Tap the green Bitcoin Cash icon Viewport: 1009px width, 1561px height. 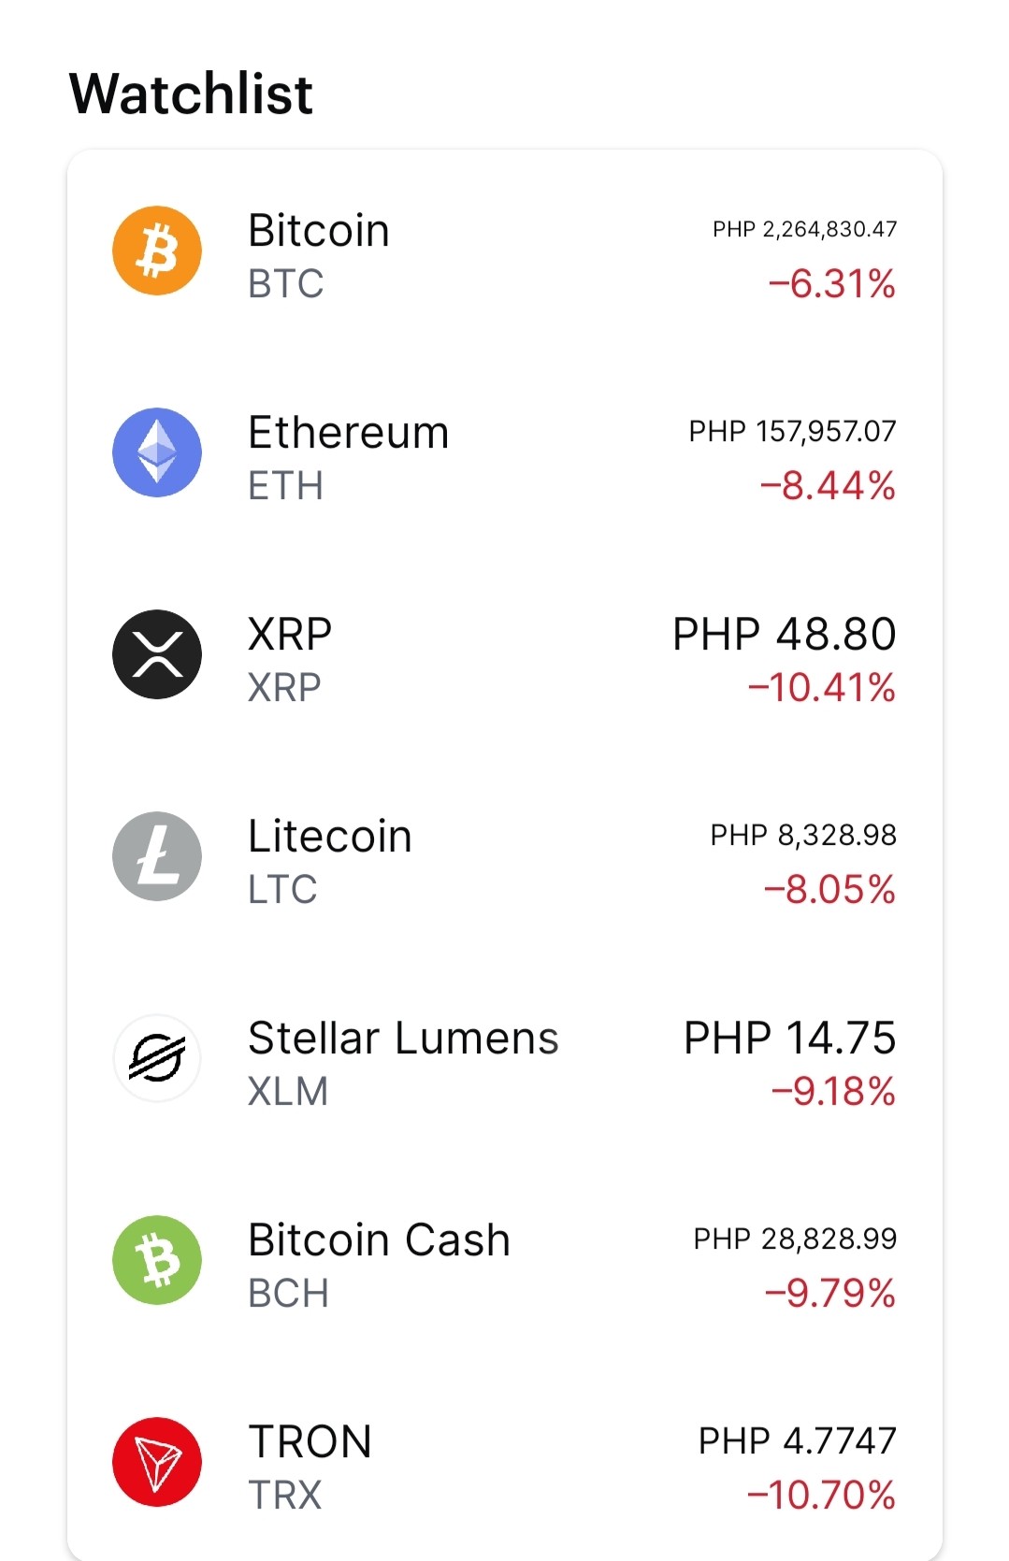157,1260
